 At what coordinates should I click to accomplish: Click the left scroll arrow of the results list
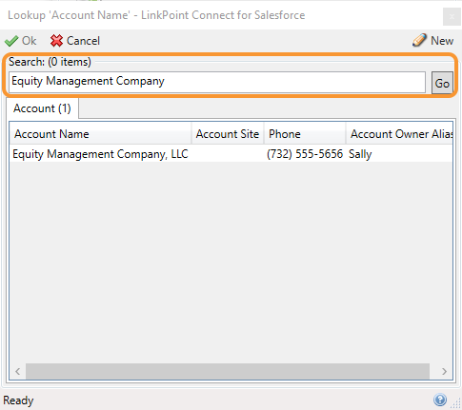18,371
